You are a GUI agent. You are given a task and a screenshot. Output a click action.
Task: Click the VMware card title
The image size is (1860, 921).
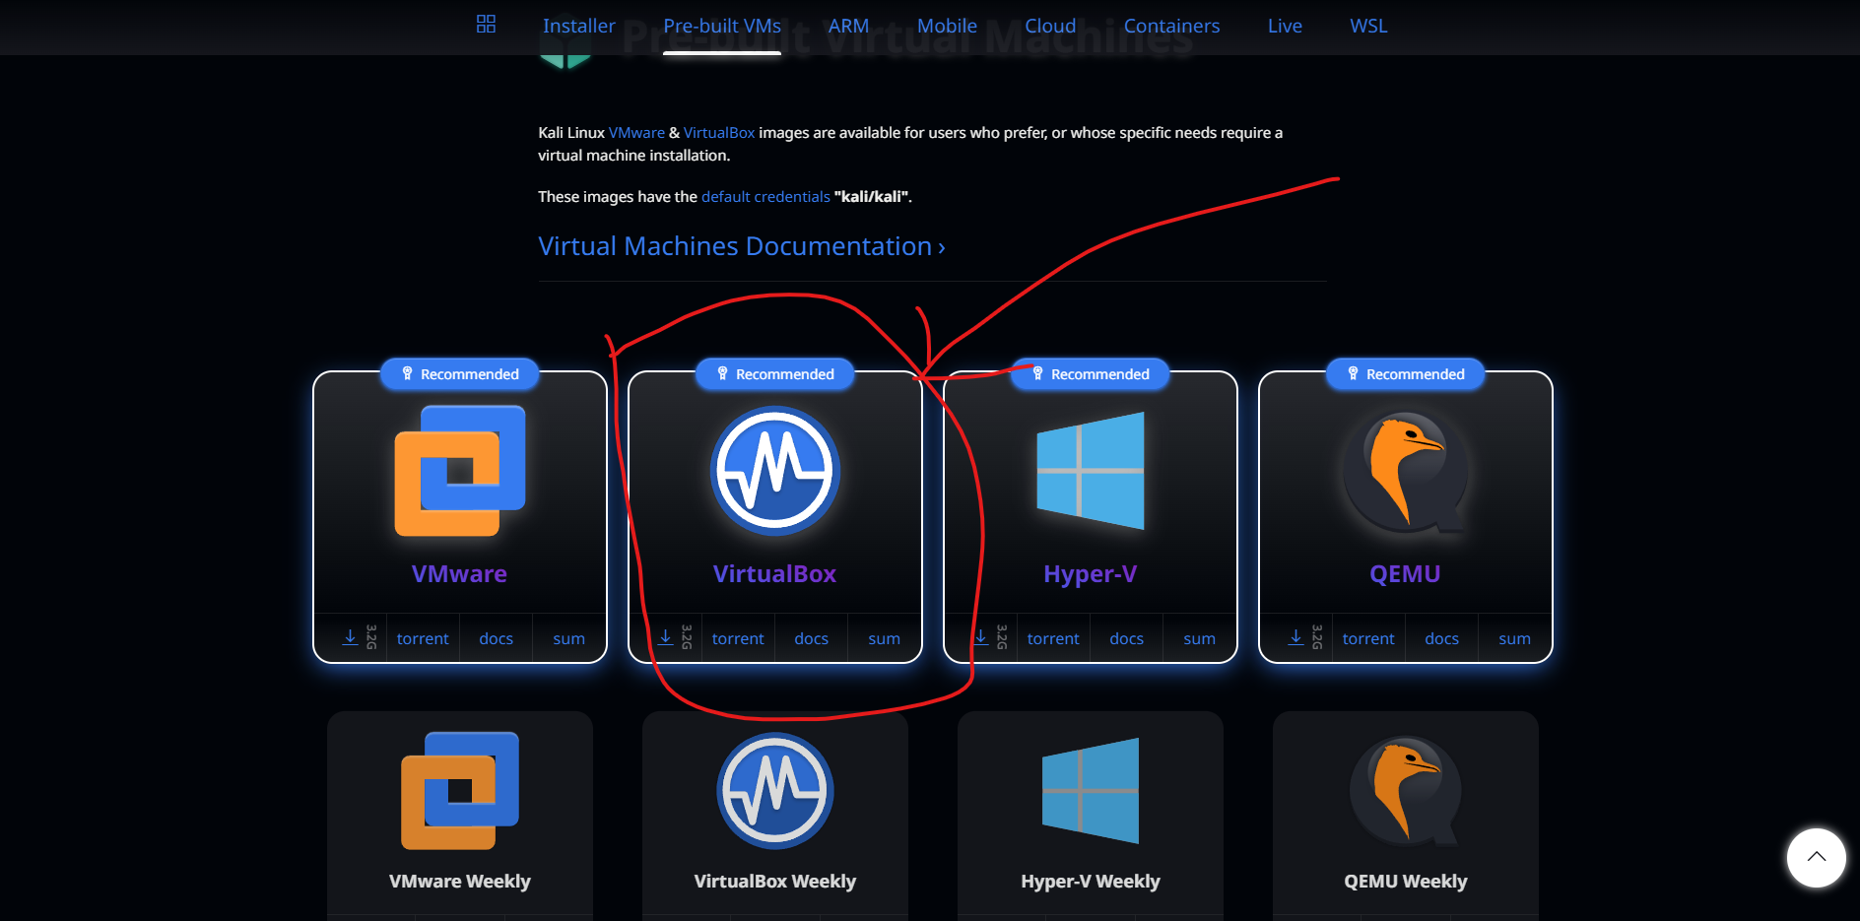(x=460, y=574)
